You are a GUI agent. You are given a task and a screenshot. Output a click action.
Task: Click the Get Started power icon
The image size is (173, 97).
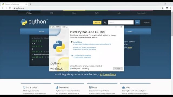tap(24, 87)
